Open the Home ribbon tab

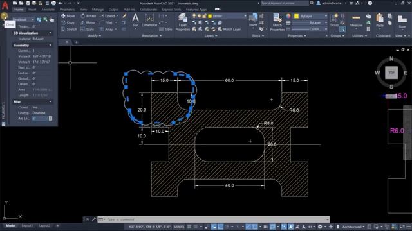pos(19,10)
